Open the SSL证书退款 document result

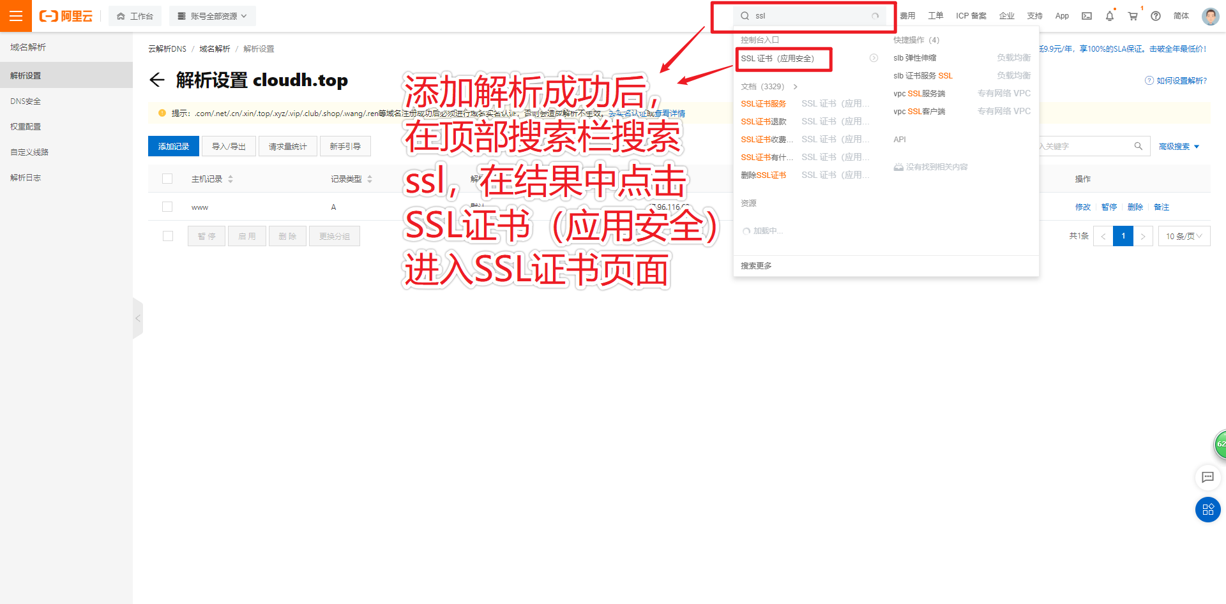[764, 121]
